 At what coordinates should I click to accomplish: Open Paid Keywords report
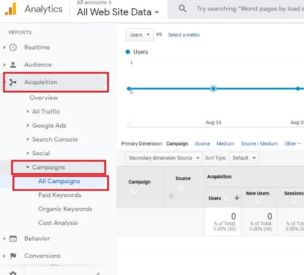(59, 195)
